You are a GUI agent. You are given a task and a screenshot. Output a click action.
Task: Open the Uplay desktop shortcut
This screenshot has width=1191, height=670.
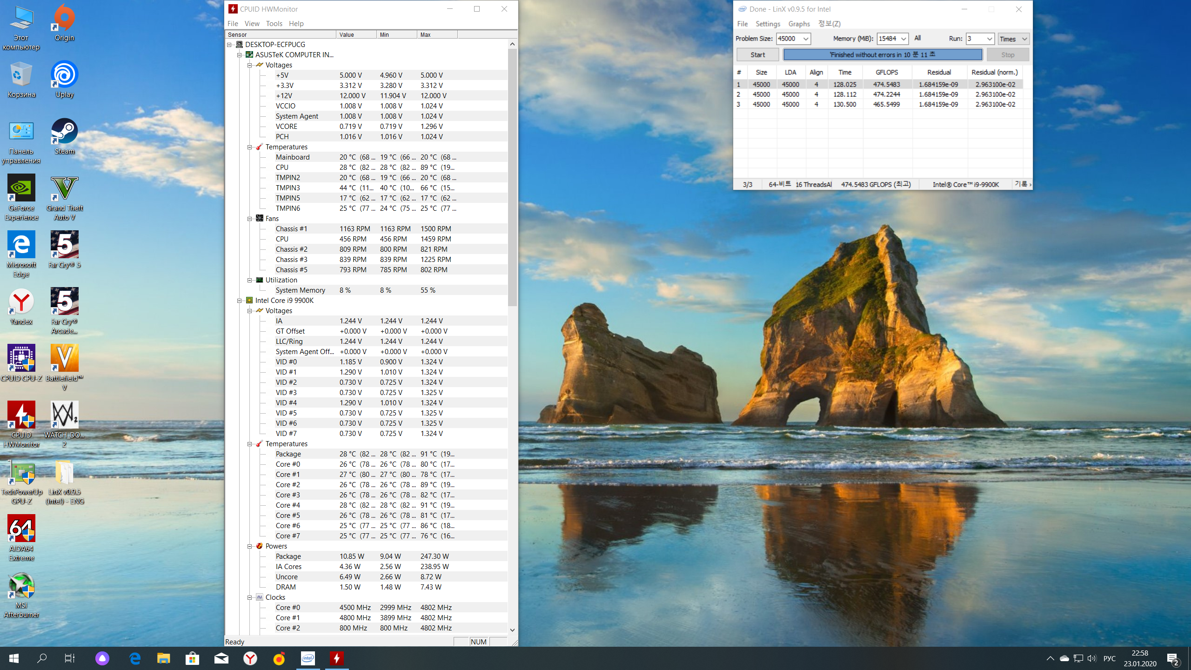(64, 78)
